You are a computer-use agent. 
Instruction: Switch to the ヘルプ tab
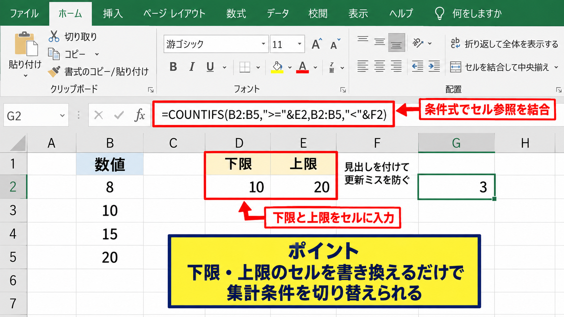401,13
